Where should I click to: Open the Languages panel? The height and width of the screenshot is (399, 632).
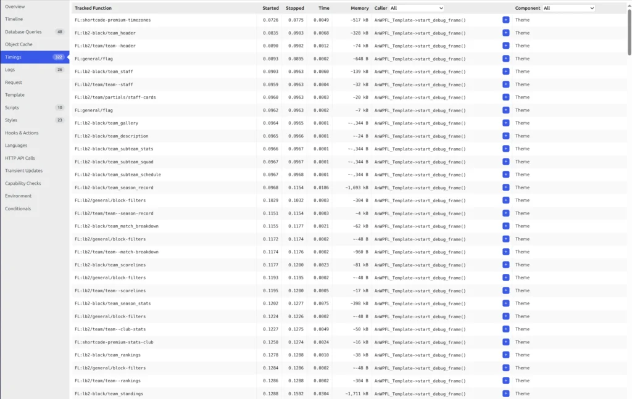point(35,146)
